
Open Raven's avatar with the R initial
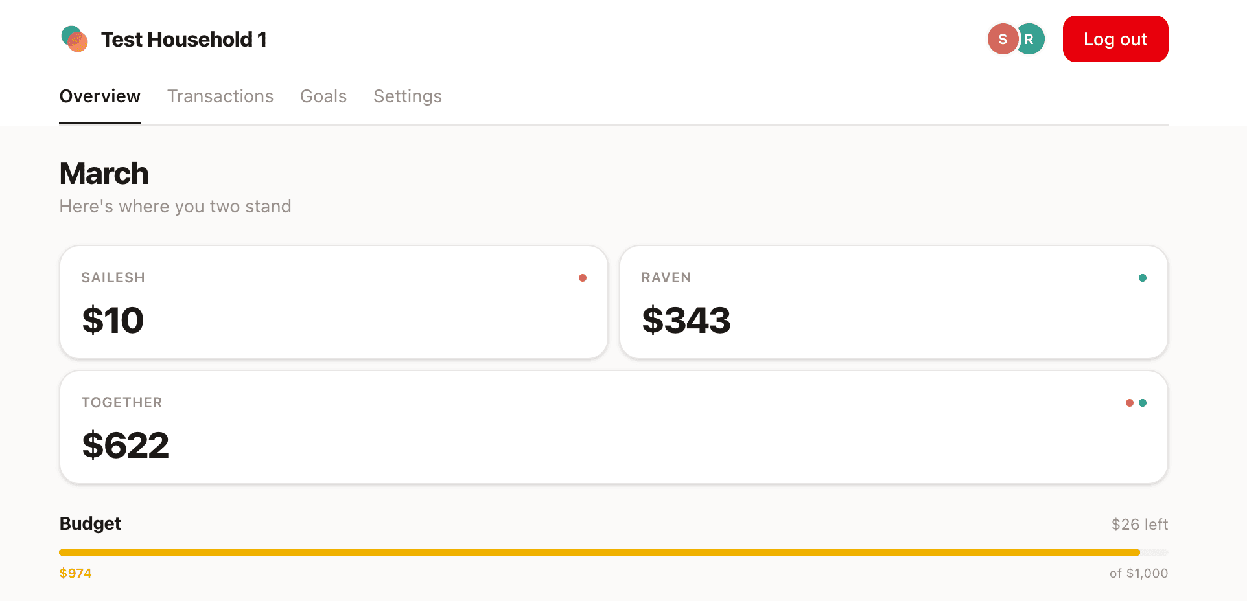point(1029,39)
